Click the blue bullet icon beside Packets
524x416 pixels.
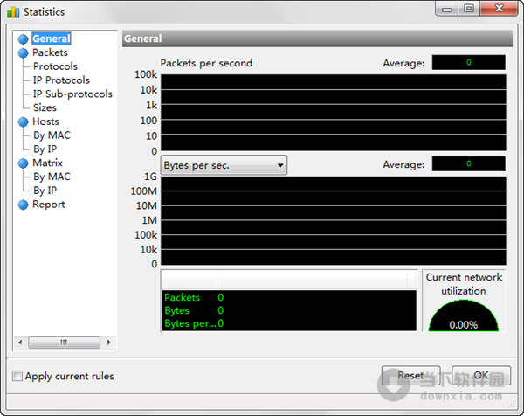(x=23, y=52)
